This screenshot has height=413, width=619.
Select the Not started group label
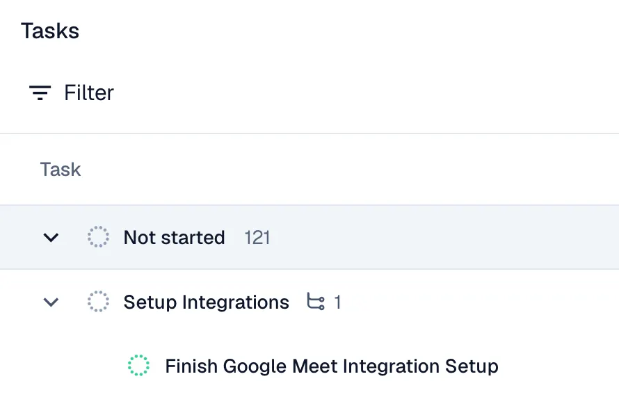[174, 238]
